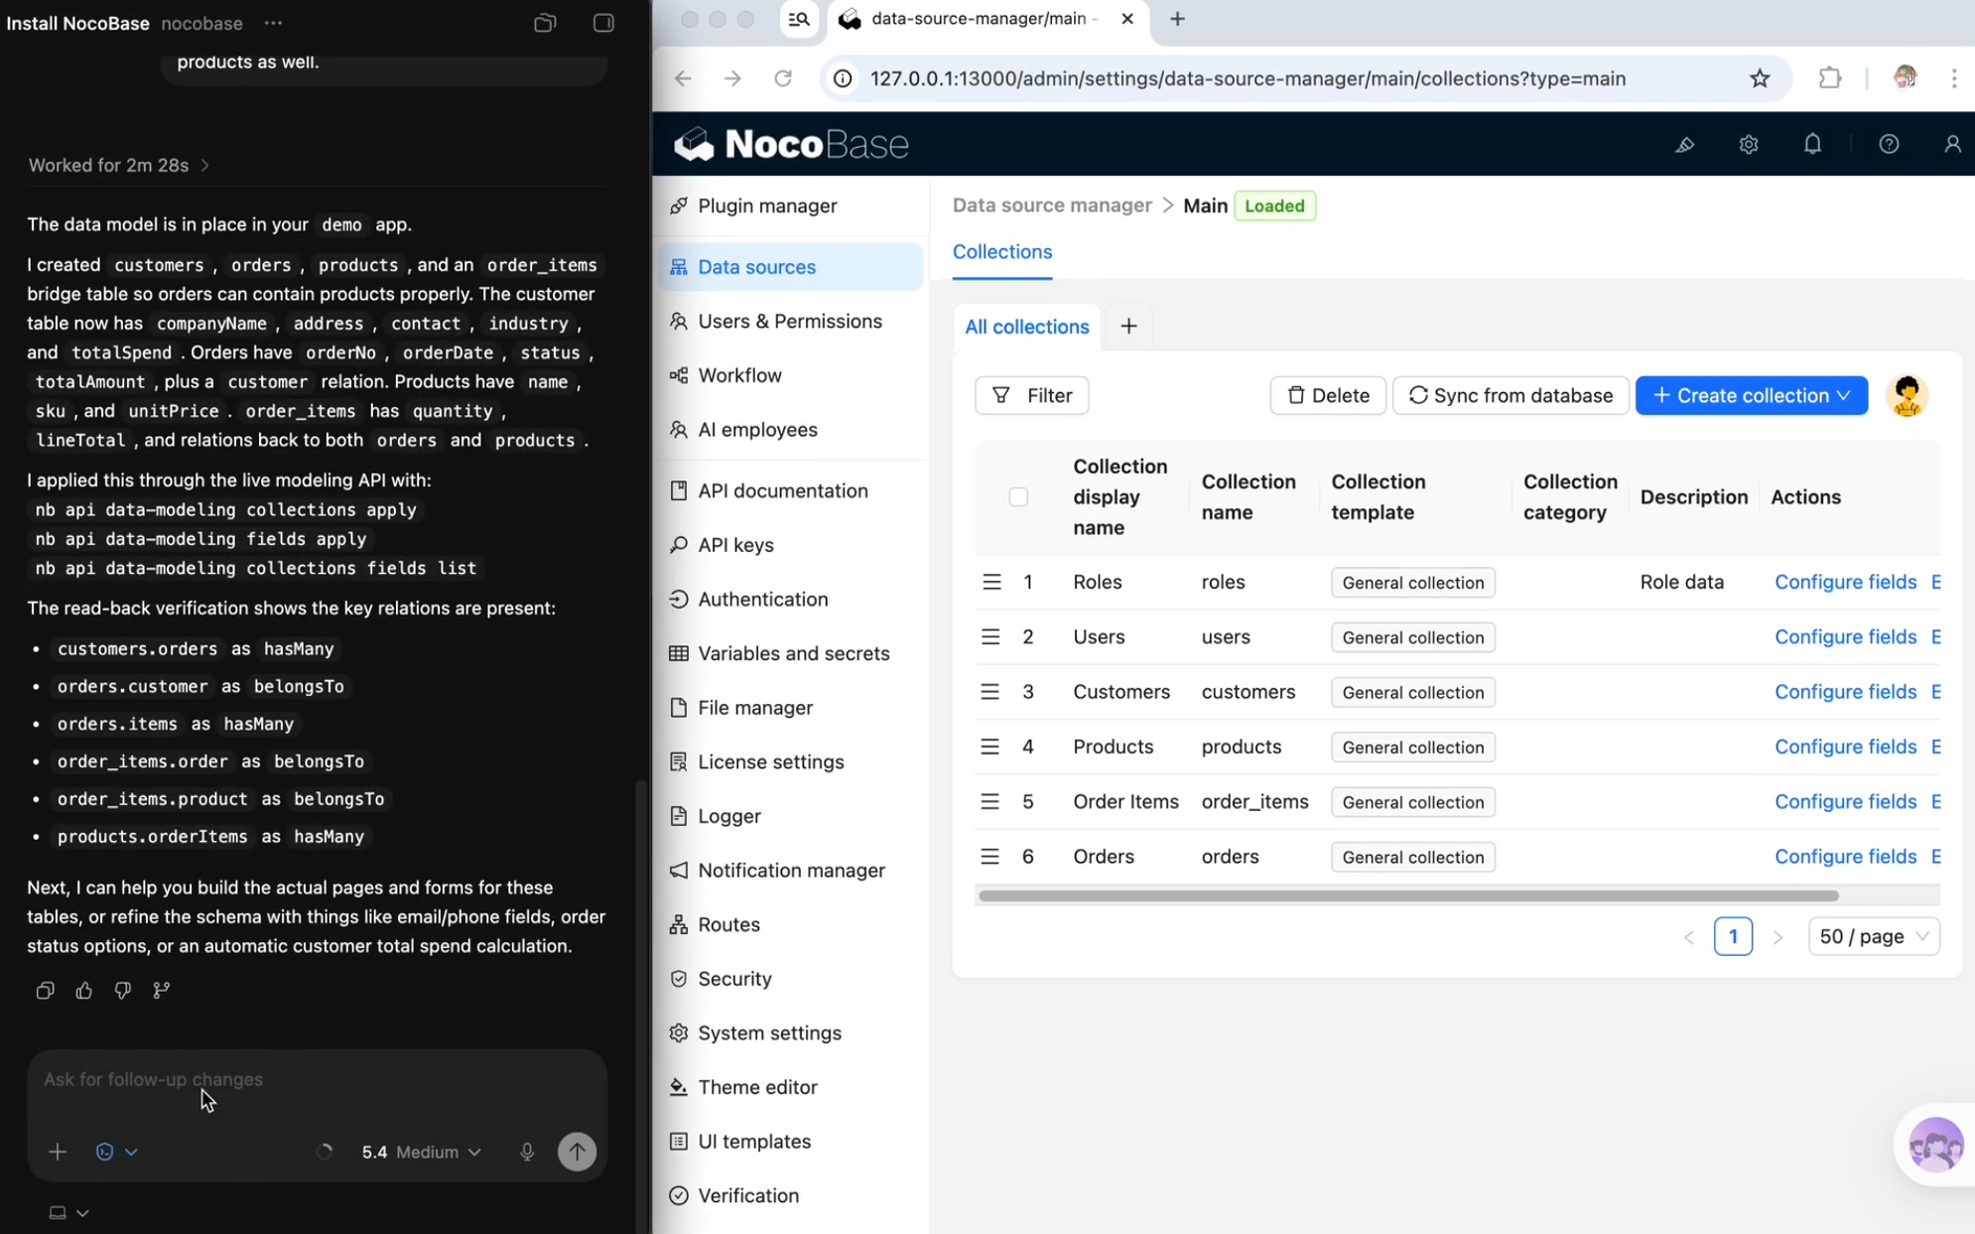Configure fields for the Orders collection
1975x1234 pixels.
(x=1845, y=857)
